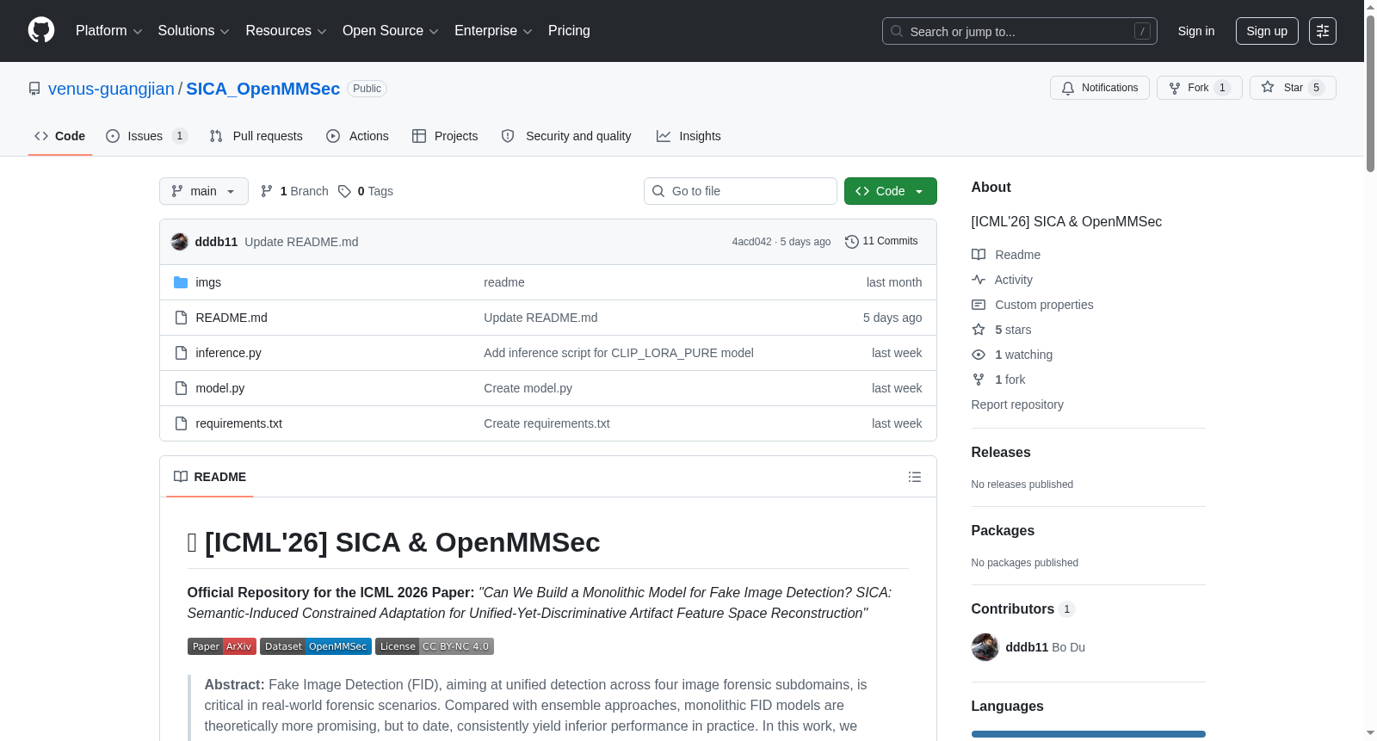
Task: Click the repository icon beside venus-guangjian
Action: [34, 89]
